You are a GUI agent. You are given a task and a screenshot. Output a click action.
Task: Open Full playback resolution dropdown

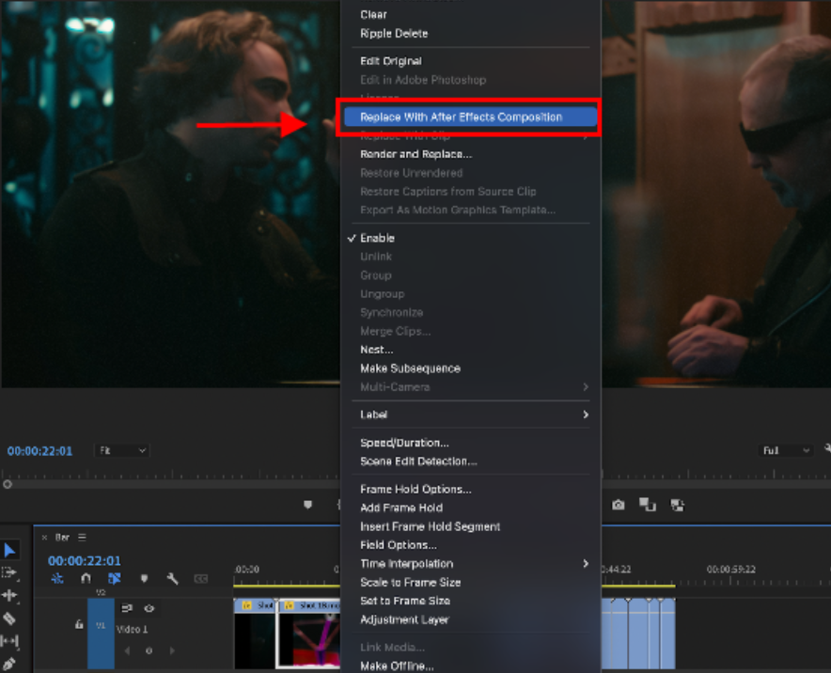[786, 450]
